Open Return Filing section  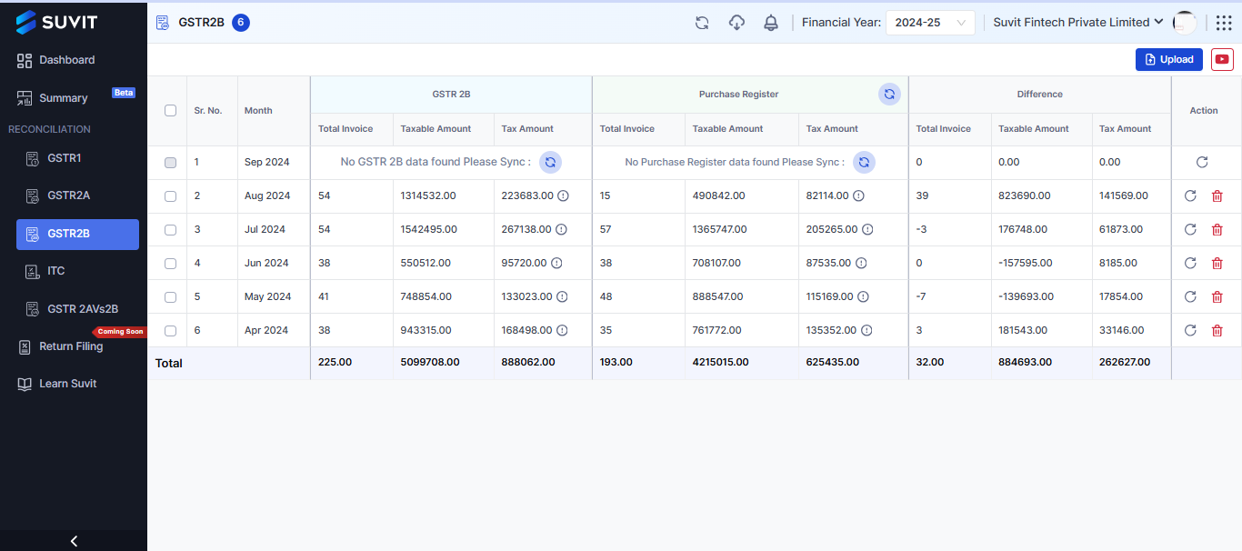click(60, 346)
